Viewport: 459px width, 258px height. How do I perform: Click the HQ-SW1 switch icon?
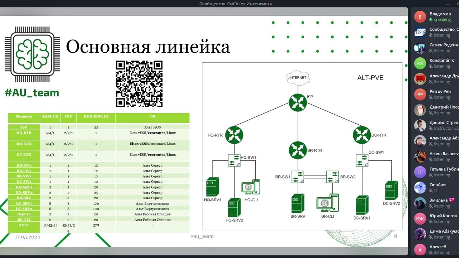[234, 160]
